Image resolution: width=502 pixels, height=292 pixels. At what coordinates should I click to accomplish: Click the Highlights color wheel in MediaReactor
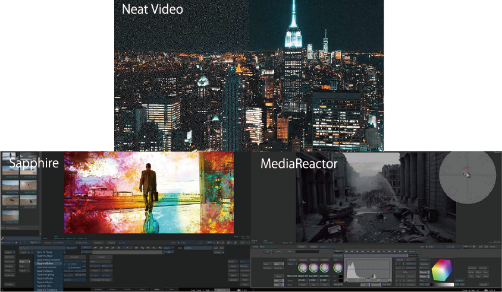pos(325,268)
